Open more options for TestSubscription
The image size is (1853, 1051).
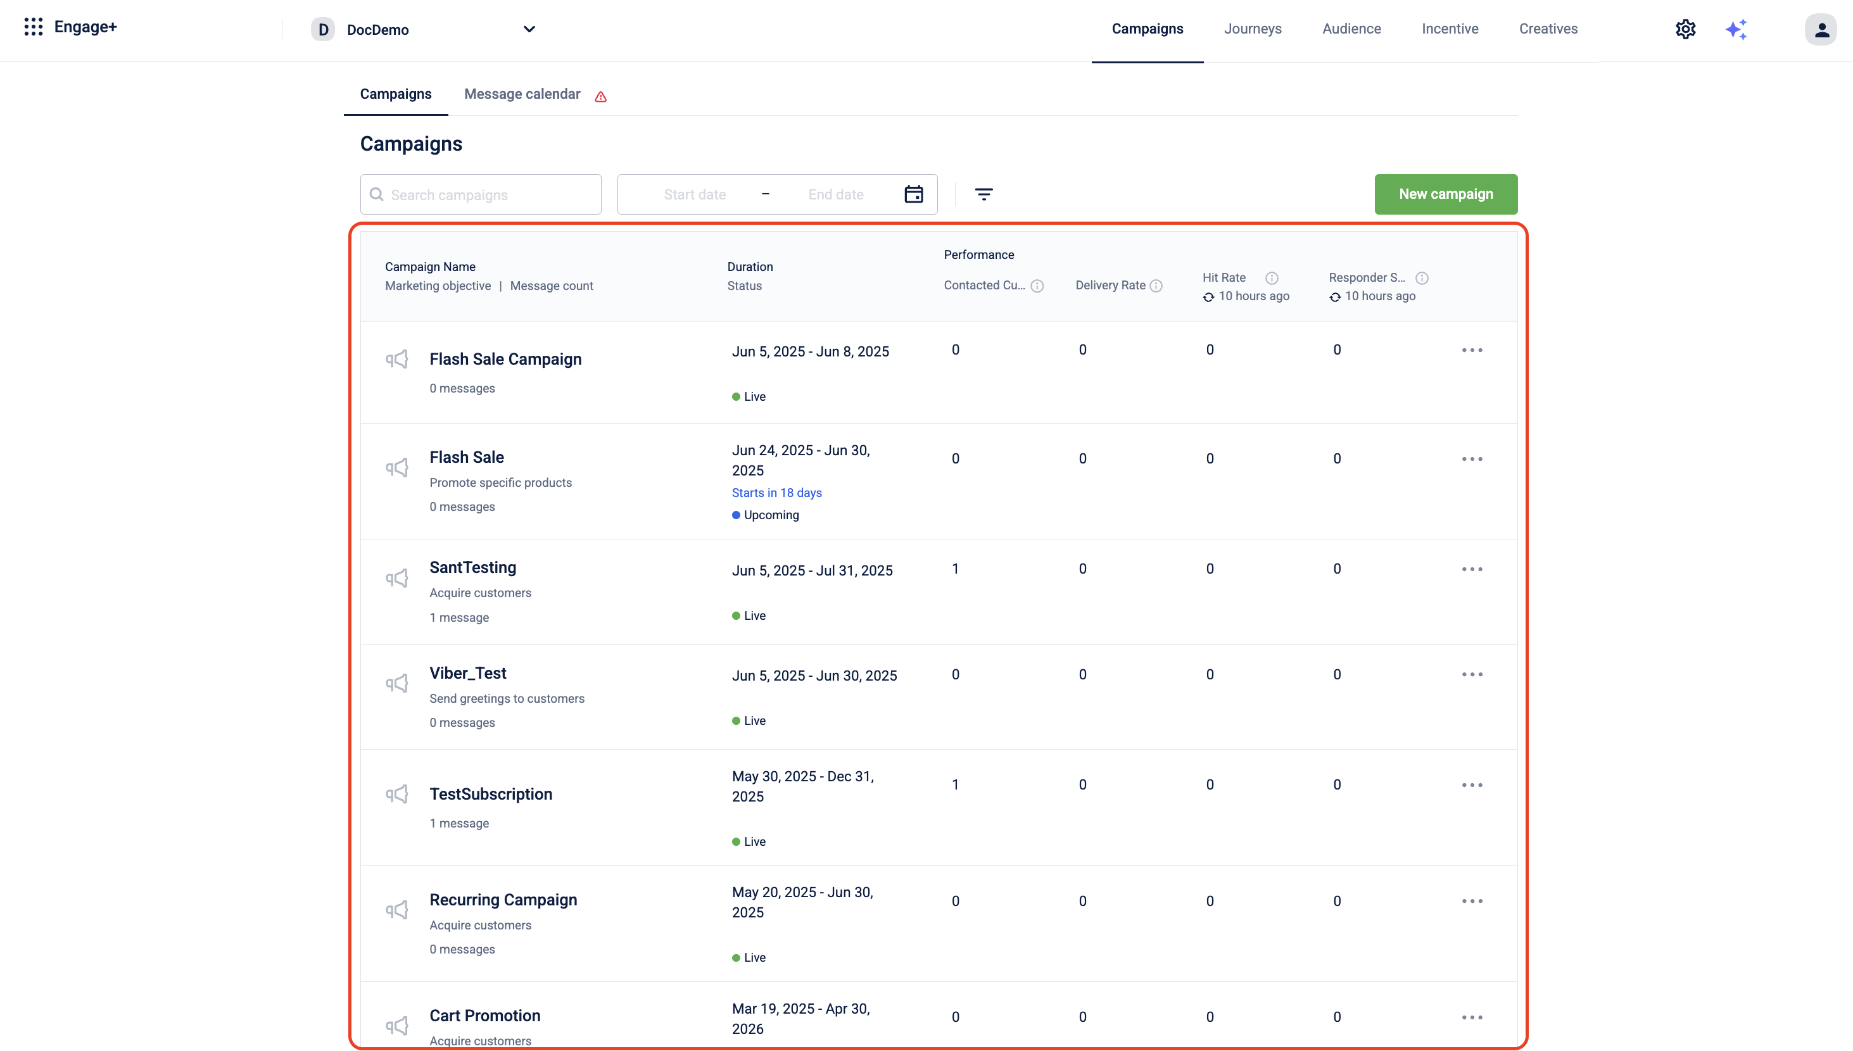click(1472, 785)
